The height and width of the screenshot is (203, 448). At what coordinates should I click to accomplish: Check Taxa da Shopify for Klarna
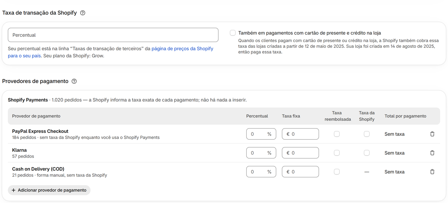coord(367,153)
